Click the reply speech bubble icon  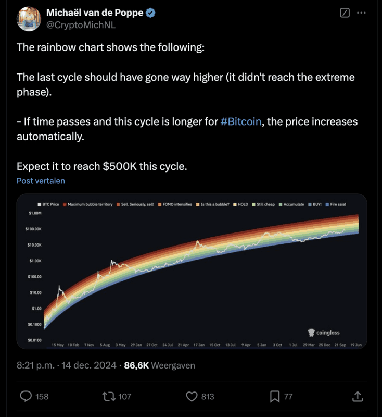pyautogui.click(x=27, y=397)
